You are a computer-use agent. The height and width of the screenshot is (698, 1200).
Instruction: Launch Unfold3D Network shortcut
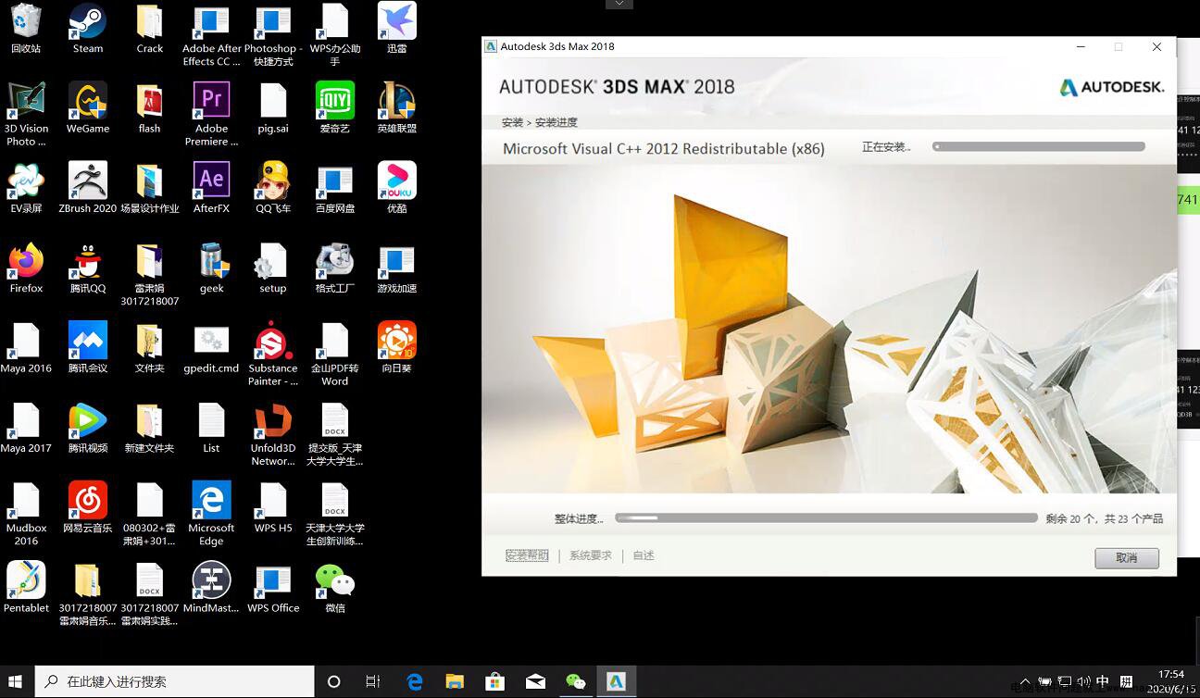pyautogui.click(x=273, y=435)
